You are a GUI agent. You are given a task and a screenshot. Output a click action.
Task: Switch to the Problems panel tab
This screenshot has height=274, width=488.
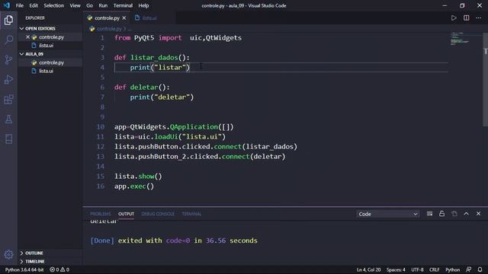(x=101, y=214)
